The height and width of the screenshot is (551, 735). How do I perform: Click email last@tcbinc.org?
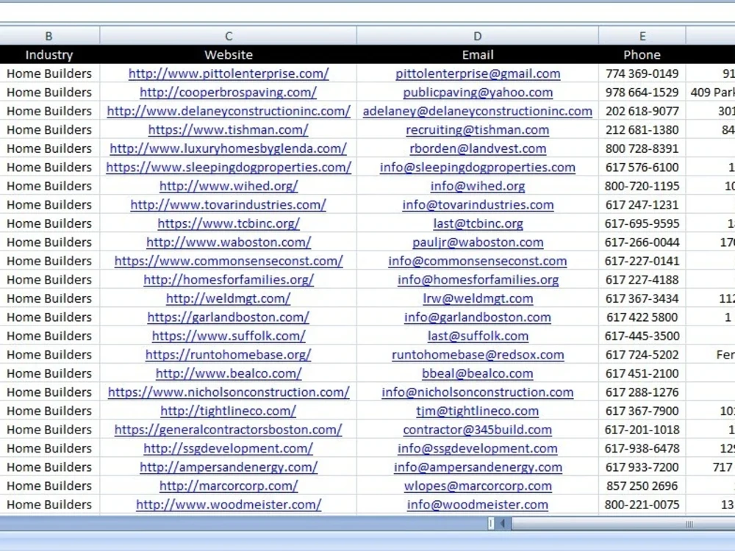coord(478,223)
